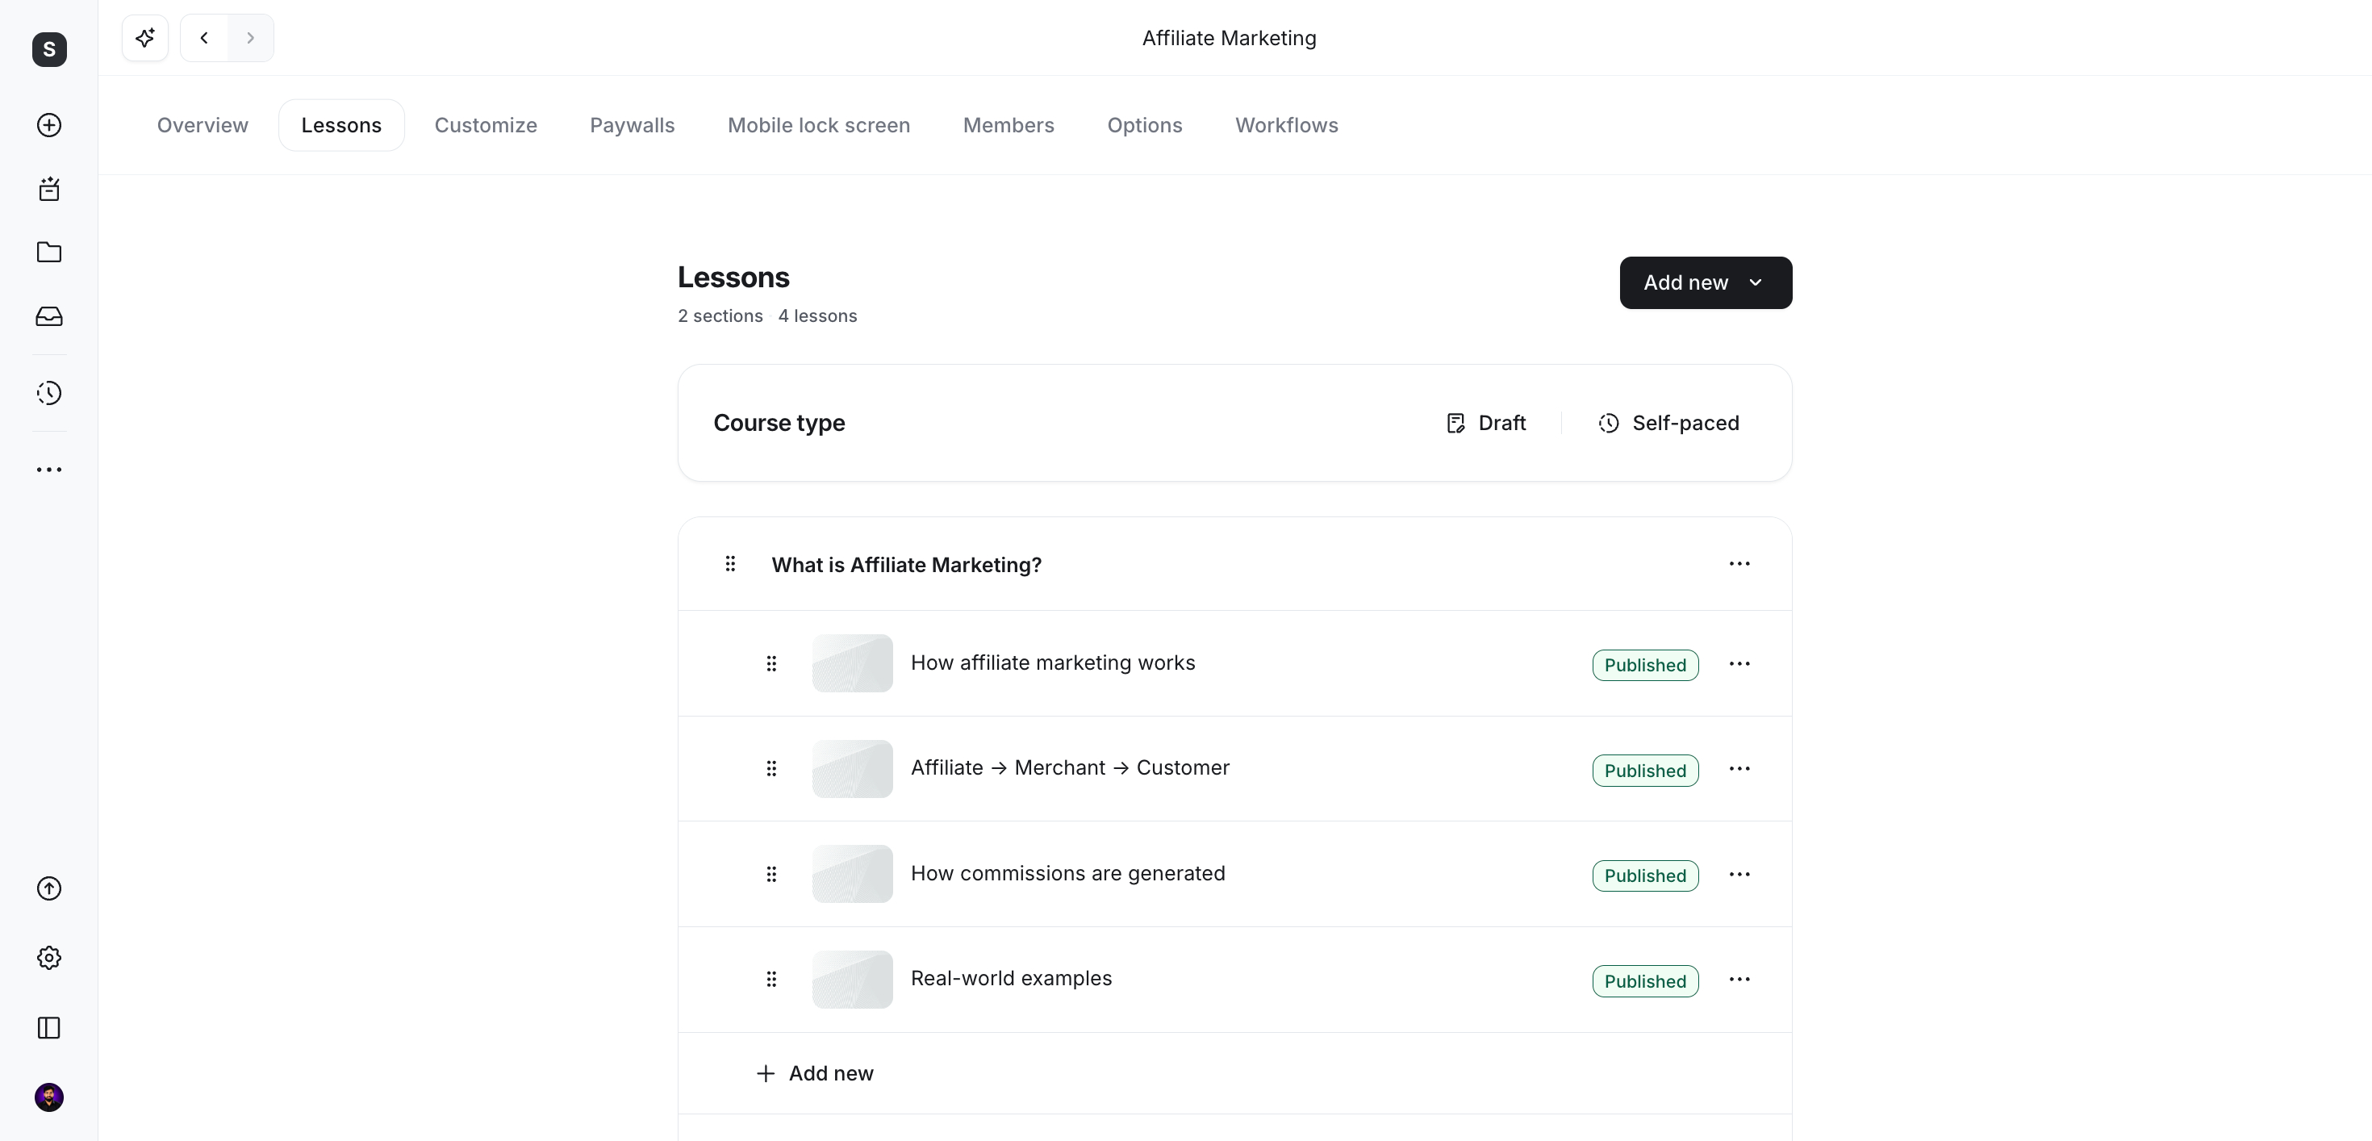Click the Self-paced course type option
Viewport: 2372px width, 1141px height.
(1668, 424)
